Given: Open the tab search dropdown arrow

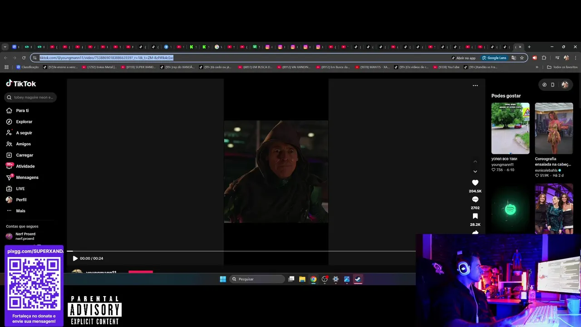Looking at the screenshot, I should (5, 47).
